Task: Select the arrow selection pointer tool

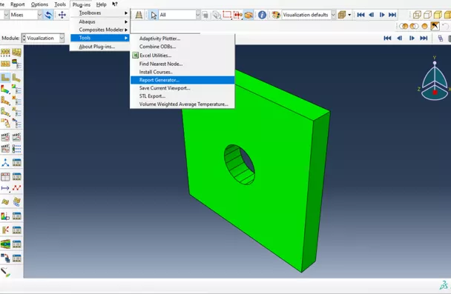Action: pos(154,15)
